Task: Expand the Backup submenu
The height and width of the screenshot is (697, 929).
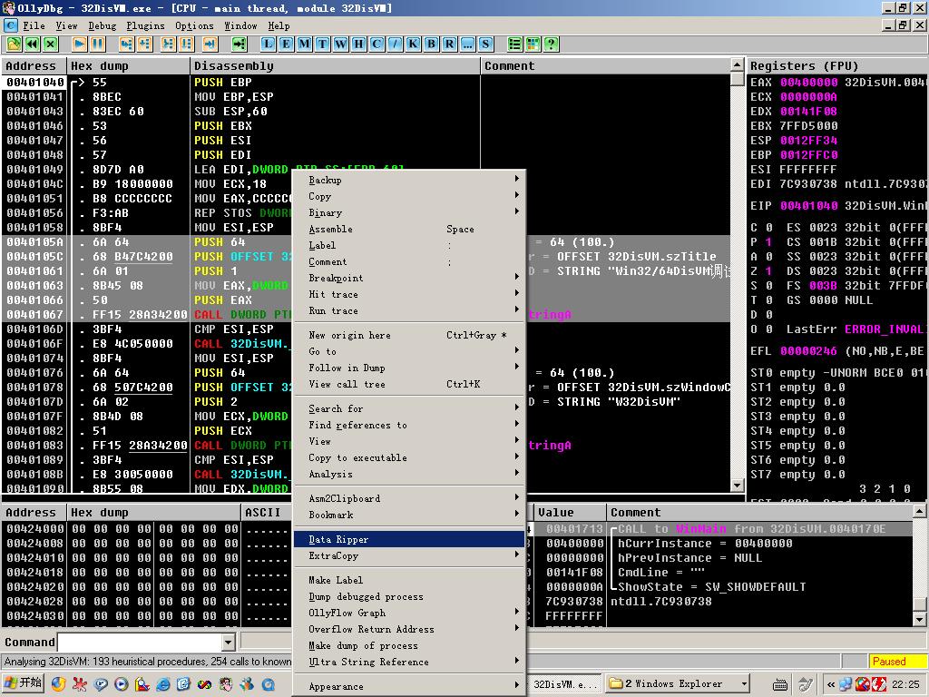Action: [409, 180]
